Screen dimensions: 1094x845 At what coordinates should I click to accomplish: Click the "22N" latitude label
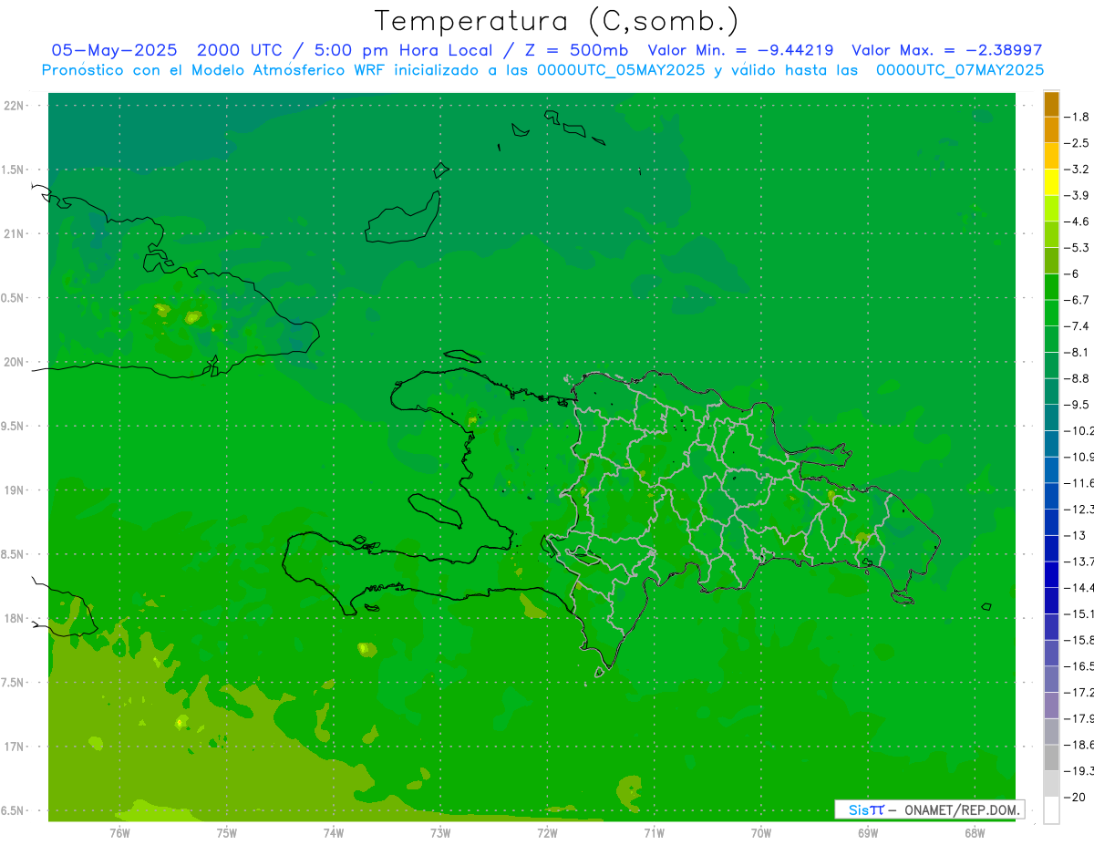(x=15, y=106)
